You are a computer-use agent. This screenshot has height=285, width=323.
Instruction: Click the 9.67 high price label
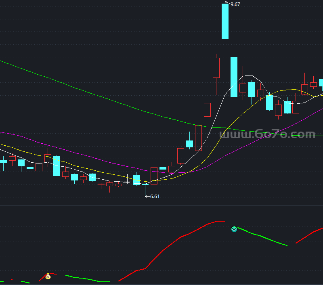(x=235, y=4)
